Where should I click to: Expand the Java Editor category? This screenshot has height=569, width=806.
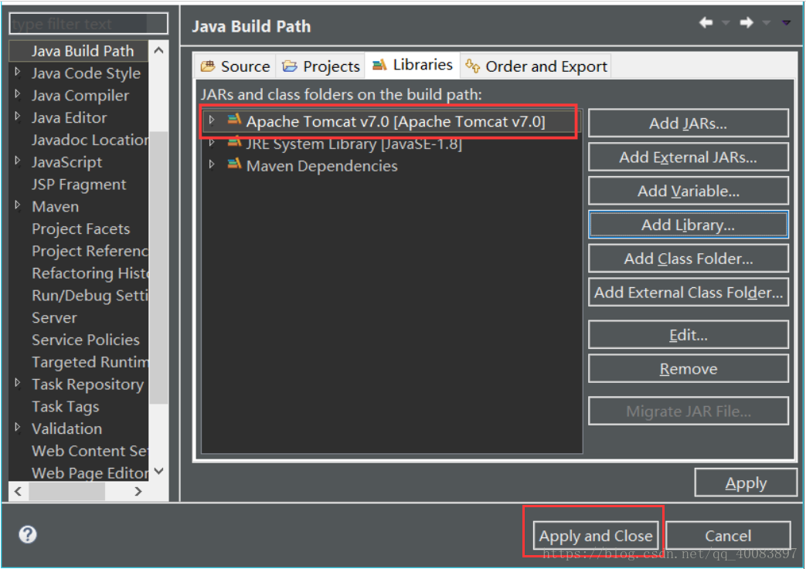point(18,116)
